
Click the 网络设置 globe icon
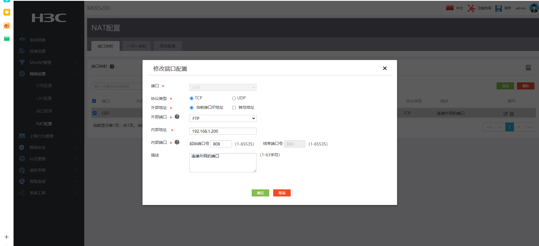pyautogui.click(x=22, y=74)
